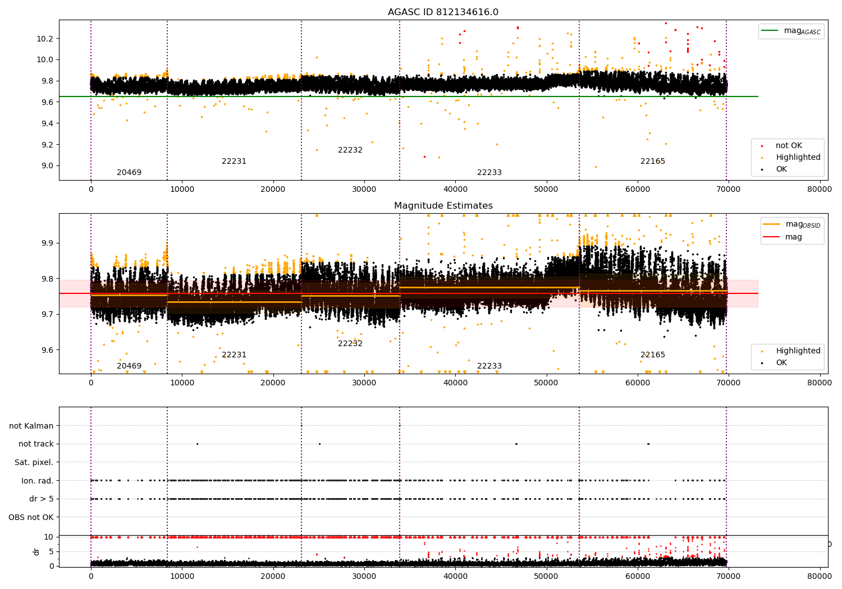Click the 60000 x-axis tick under the dr plot

tap(638, 577)
